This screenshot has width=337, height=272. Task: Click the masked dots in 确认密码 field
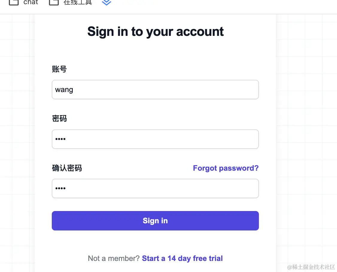click(x=60, y=188)
